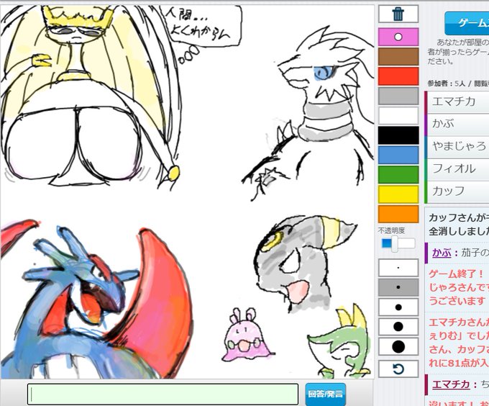
Task: Pick the white color swatch
Action: pos(398,116)
